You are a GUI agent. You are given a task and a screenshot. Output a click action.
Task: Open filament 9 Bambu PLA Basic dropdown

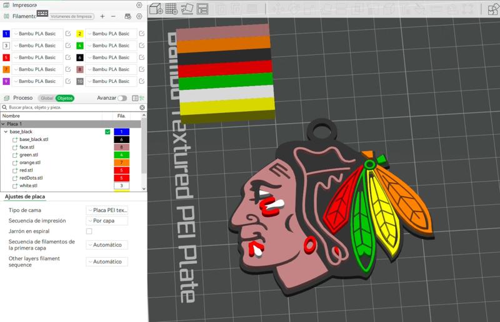pos(37,81)
